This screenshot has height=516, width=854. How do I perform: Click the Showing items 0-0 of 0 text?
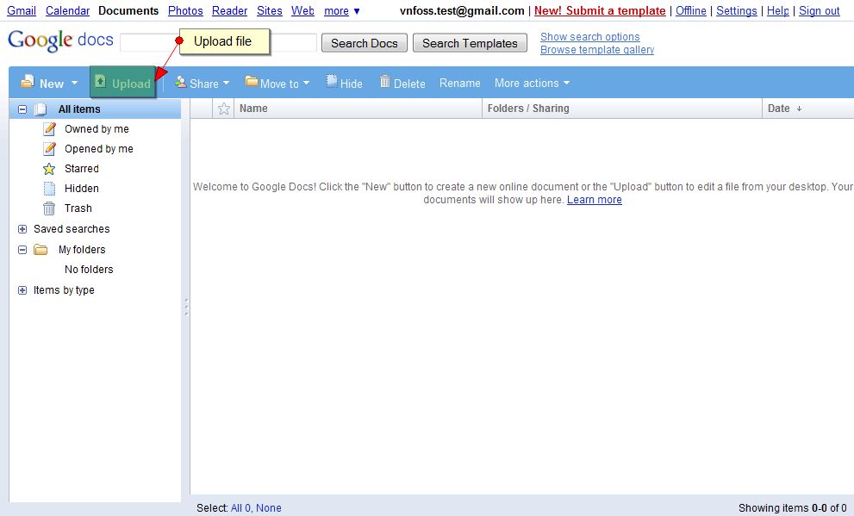pos(793,508)
